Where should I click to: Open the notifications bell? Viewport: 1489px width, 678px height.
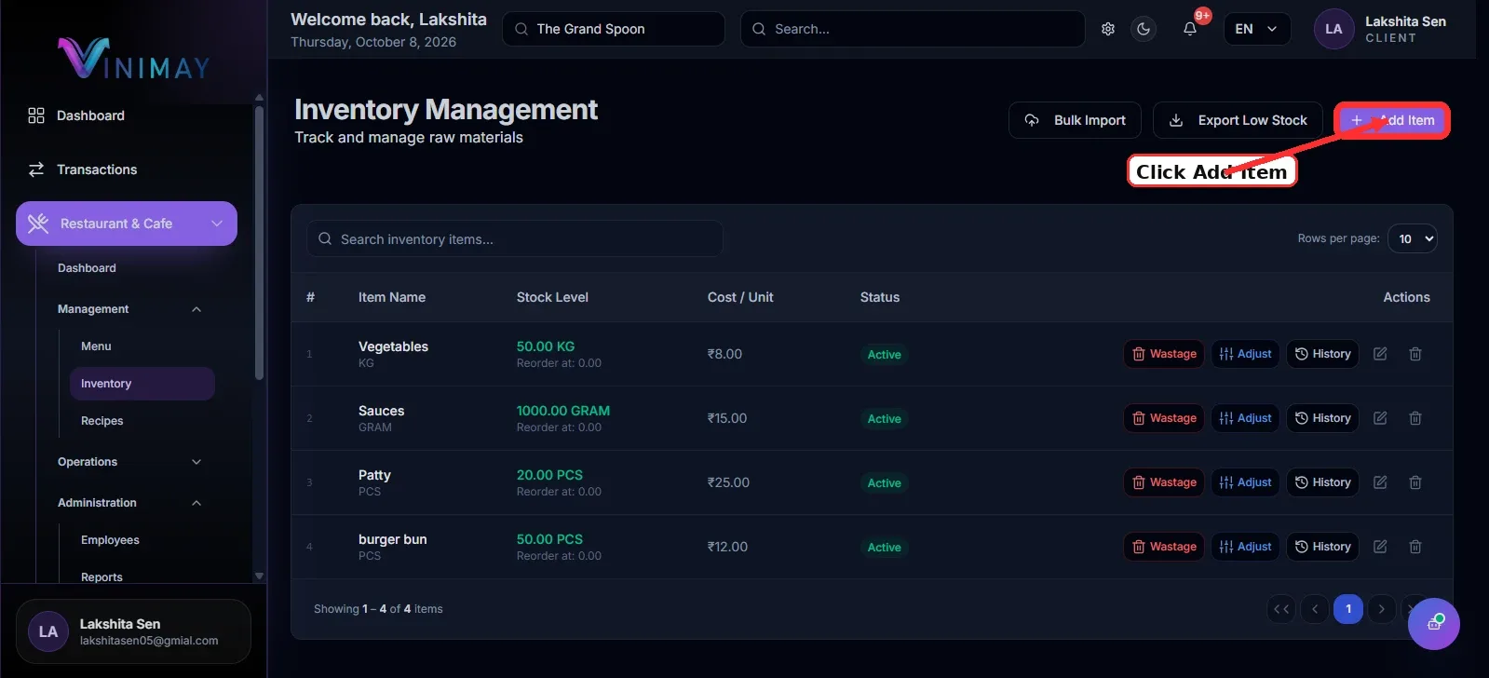click(1190, 29)
